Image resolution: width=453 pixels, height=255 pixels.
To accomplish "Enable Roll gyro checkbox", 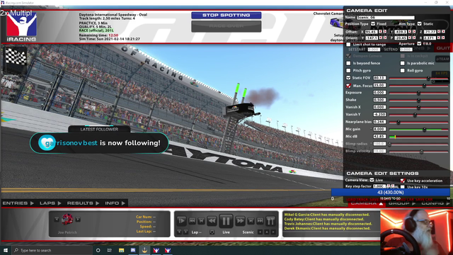I will (x=403, y=70).
